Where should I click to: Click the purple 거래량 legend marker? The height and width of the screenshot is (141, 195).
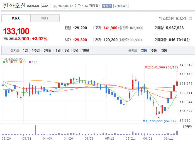click(184, 127)
